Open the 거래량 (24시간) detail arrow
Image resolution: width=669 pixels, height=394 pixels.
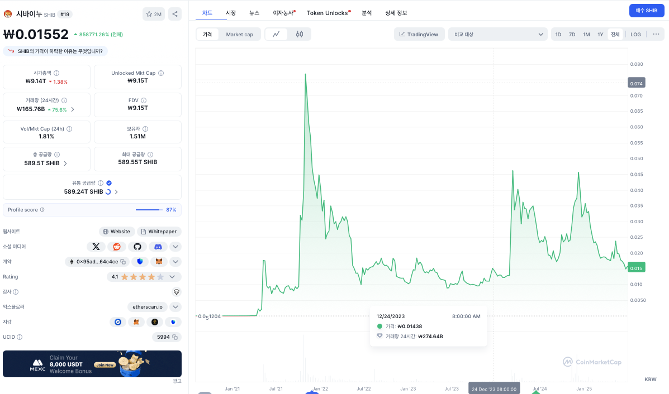(73, 109)
